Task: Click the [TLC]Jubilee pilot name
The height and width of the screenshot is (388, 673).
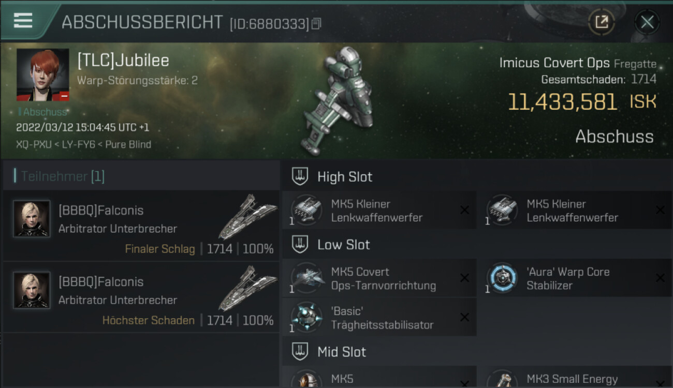Action: point(123,61)
